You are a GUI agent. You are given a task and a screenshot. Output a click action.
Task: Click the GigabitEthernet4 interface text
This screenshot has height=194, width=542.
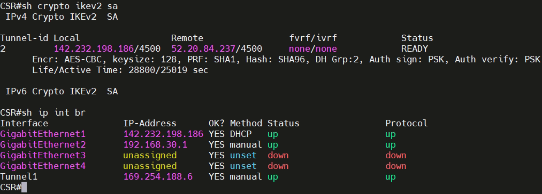[43, 166]
